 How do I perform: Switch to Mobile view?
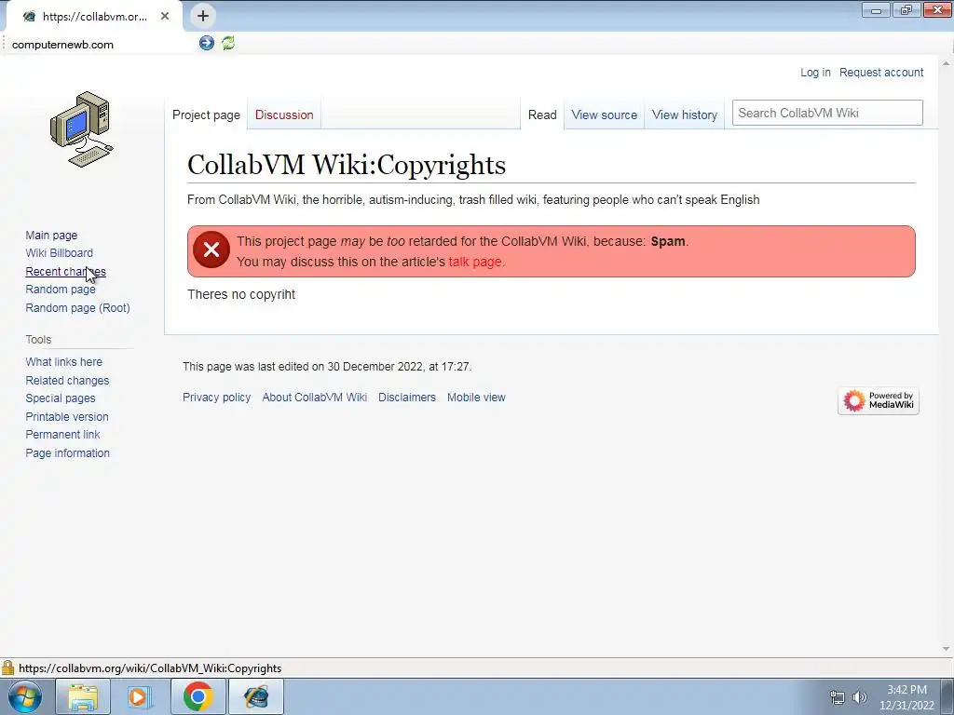coord(476,398)
